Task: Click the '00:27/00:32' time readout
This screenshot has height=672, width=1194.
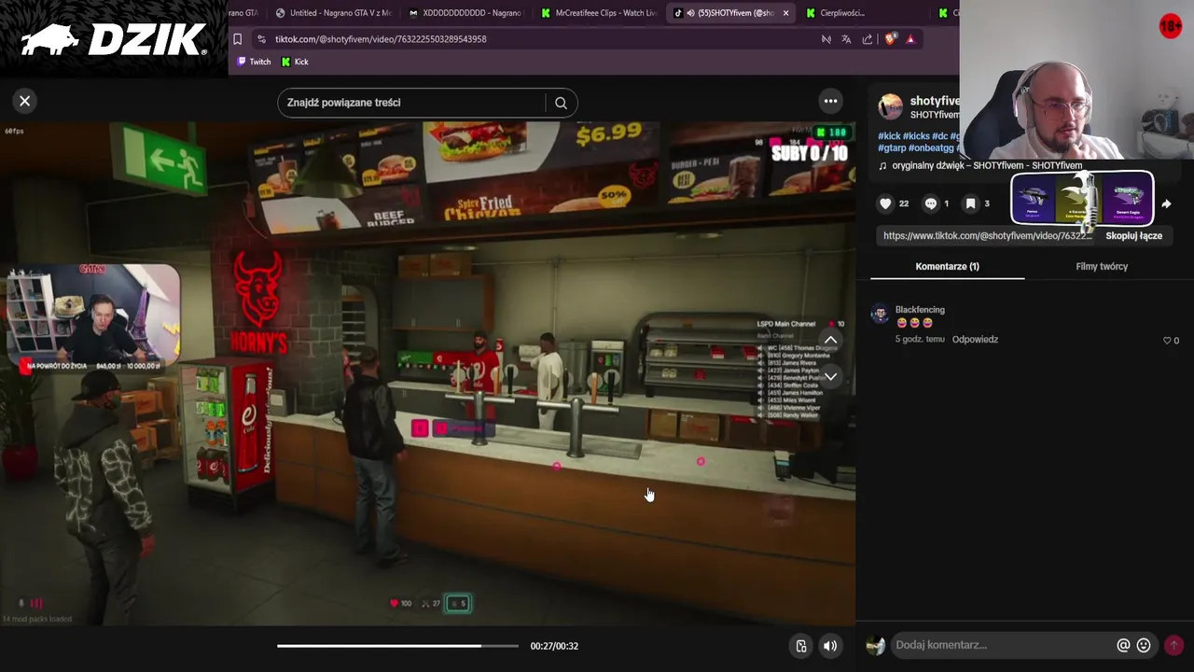Action: point(554,646)
